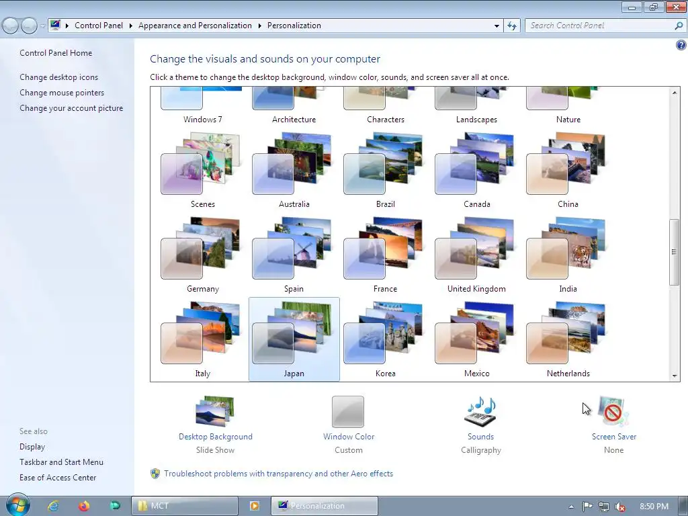688x516 pixels.
Task: Click the volume muted tray icon
Action: [619, 507]
